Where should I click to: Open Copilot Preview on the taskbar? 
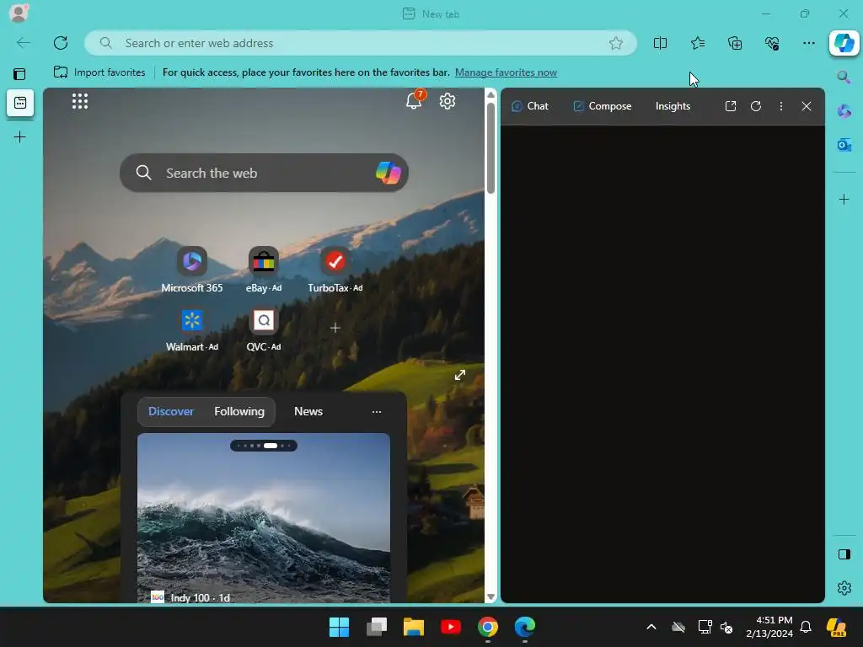(836, 627)
